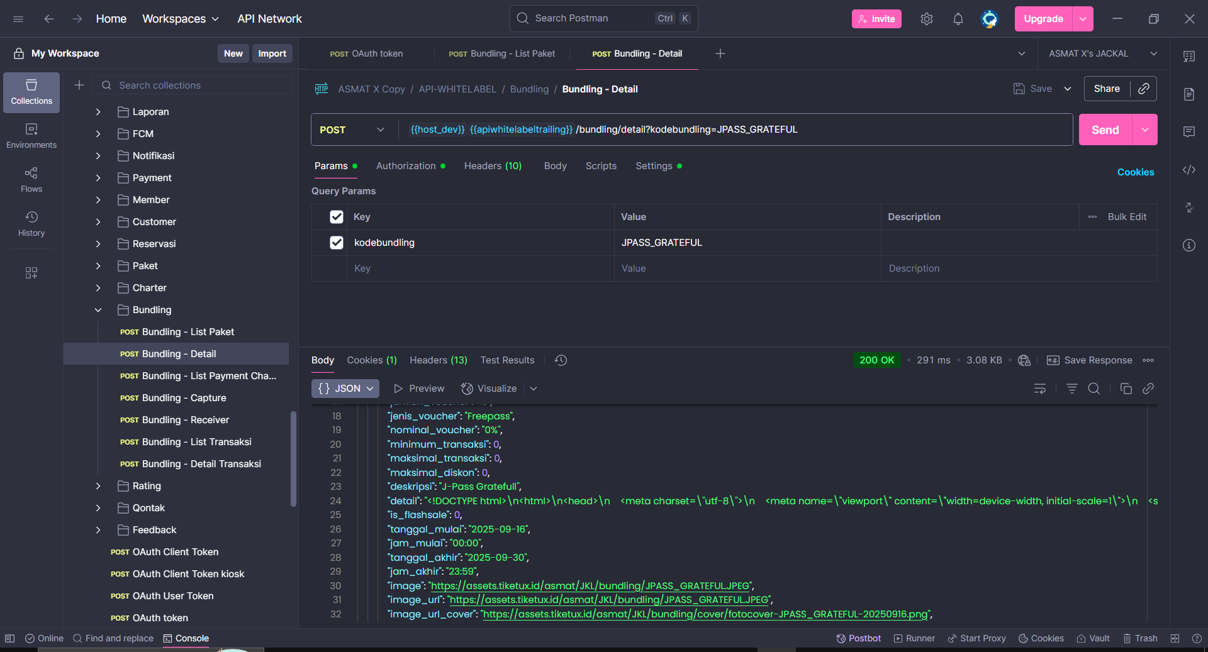This screenshot has height=652, width=1208.
Task: Open the request Body tab
Action: click(556, 166)
